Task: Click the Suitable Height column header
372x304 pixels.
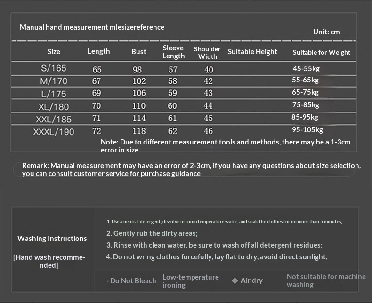Action: tap(252, 52)
